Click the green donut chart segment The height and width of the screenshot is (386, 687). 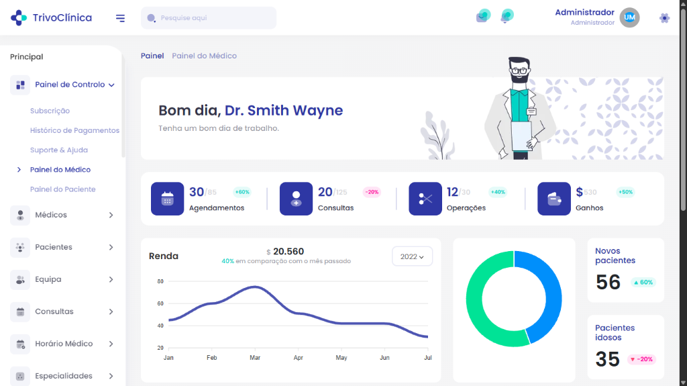tap(474, 303)
